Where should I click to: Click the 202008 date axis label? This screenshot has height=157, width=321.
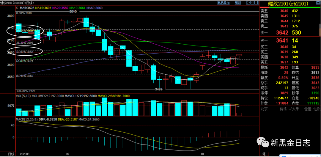pyautogui.click(x=24, y=154)
